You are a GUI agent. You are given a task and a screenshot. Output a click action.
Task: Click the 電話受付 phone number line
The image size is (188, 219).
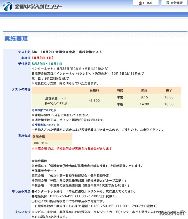74,196
